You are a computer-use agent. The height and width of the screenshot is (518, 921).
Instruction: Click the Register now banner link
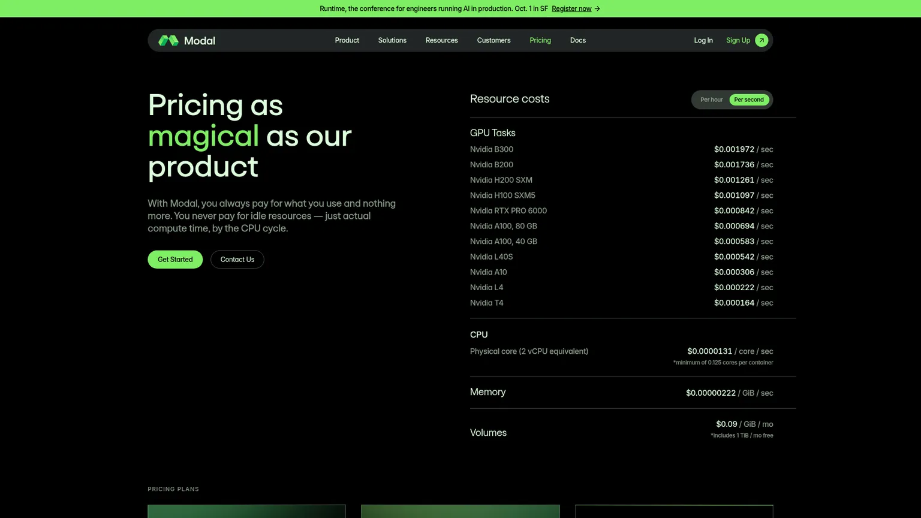coord(571,8)
